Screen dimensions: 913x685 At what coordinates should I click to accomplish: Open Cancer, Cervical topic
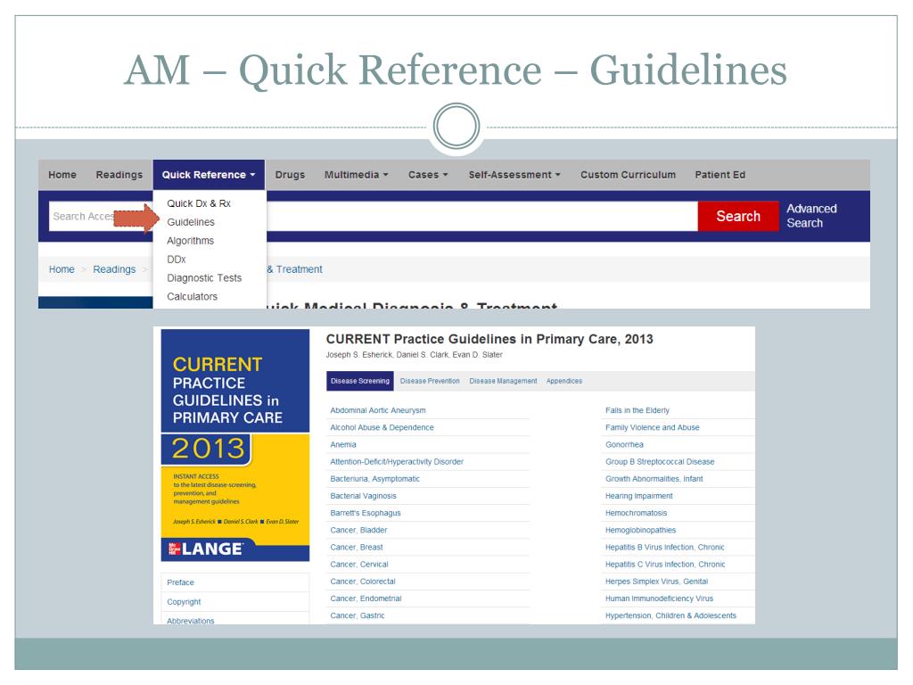[x=359, y=565]
